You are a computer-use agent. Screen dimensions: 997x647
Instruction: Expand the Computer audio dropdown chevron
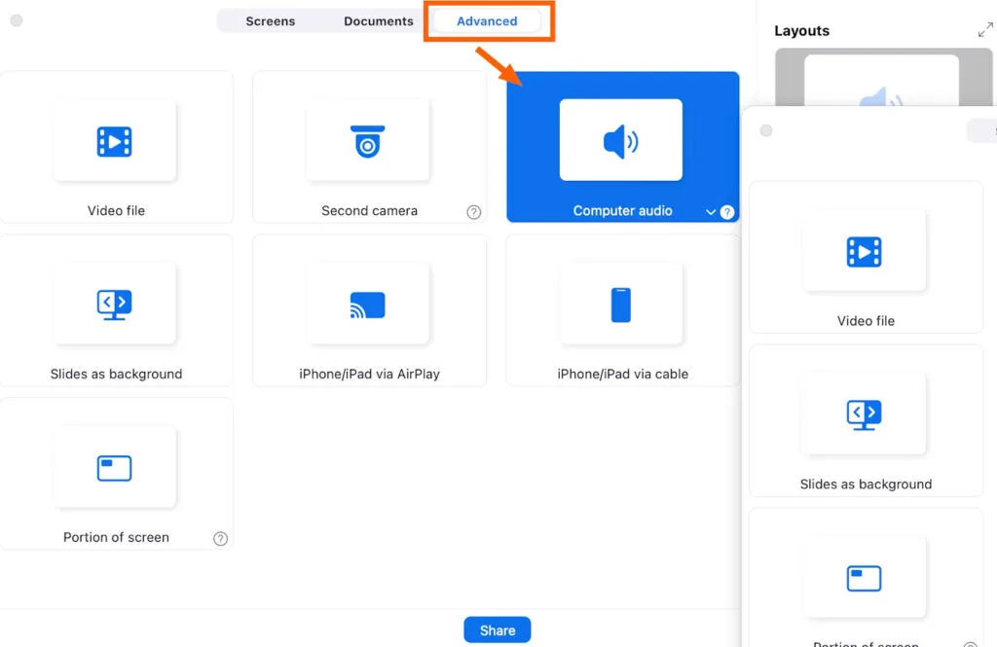711,212
